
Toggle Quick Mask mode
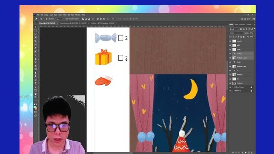pyautogui.click(x=36, y=112)
